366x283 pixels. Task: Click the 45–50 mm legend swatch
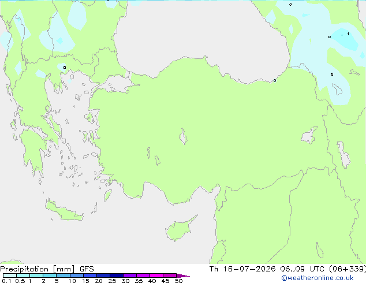point(170,275)
